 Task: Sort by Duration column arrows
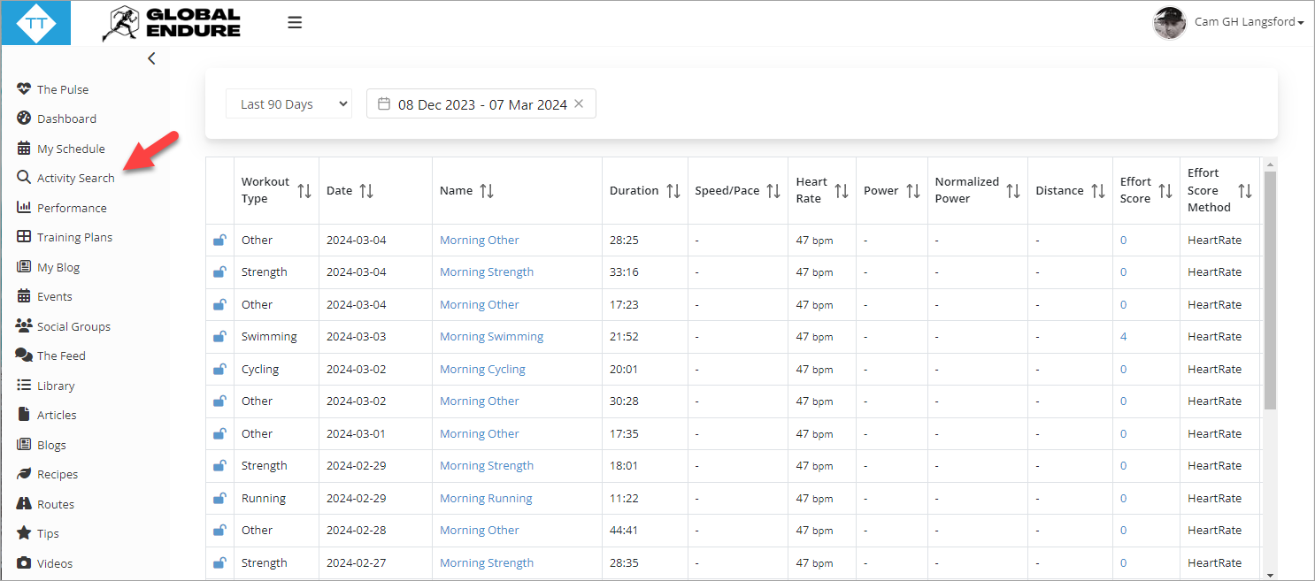(x=673, y=190)
